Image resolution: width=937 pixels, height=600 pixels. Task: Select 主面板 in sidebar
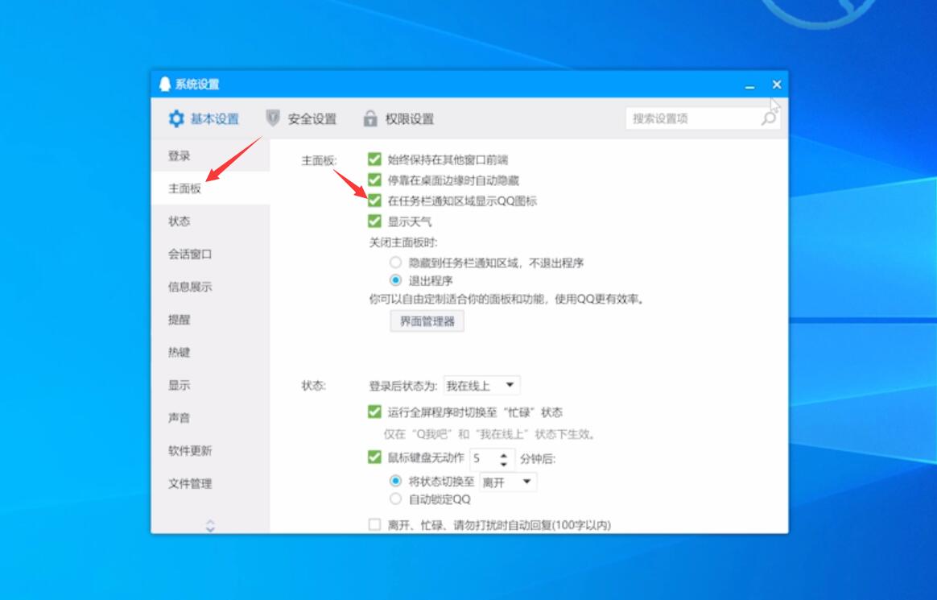(210, 188)
